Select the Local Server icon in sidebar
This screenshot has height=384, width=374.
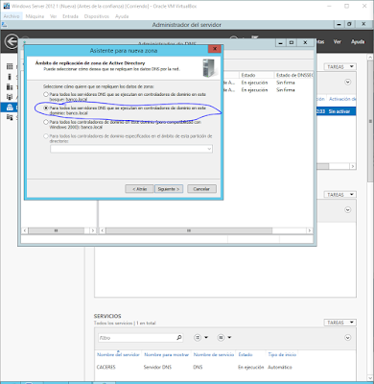10,77
